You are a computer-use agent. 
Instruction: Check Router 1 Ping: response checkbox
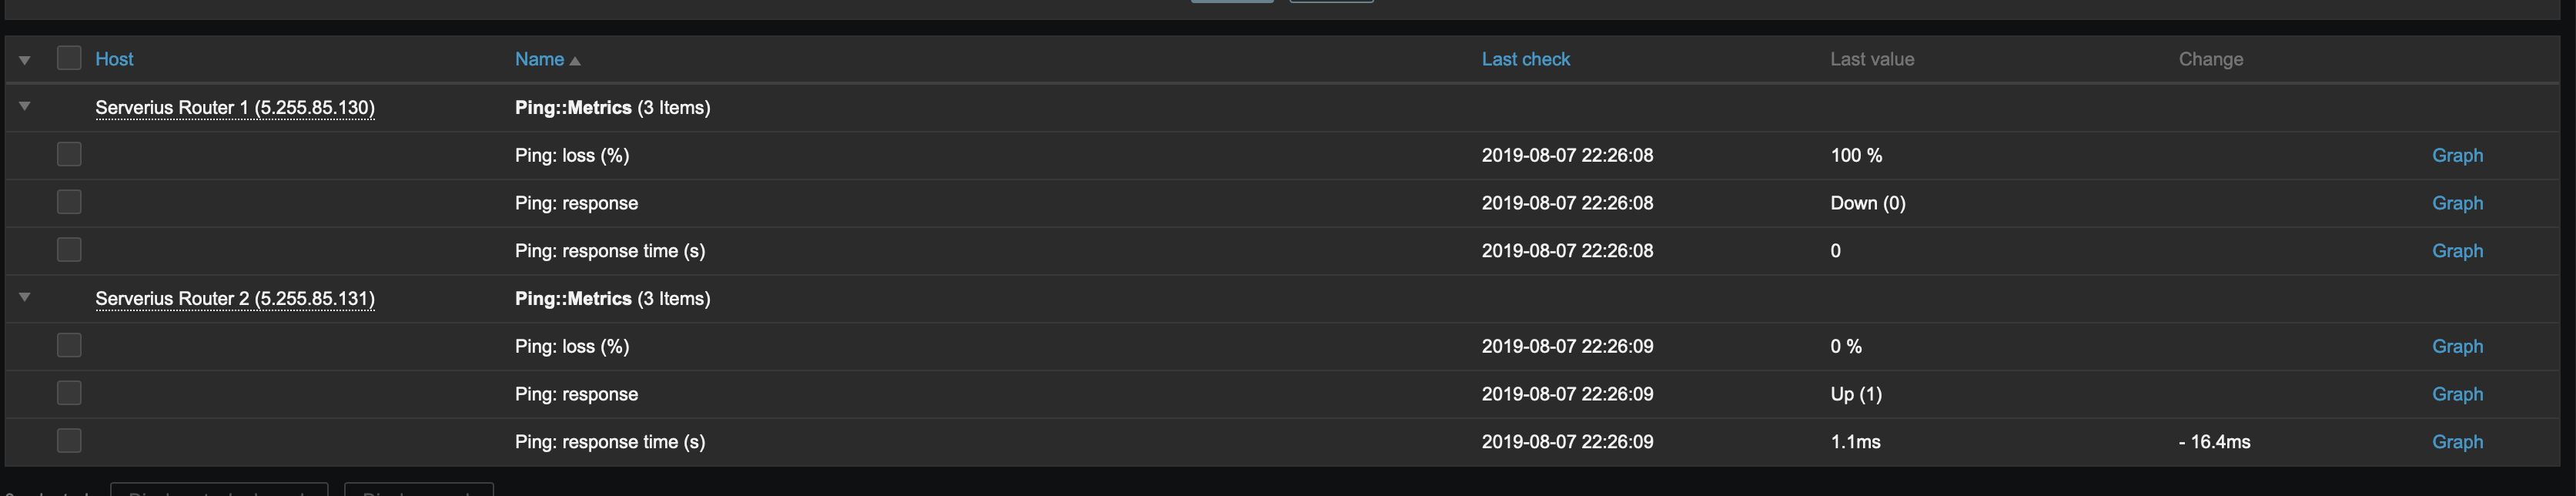[69, 202]
